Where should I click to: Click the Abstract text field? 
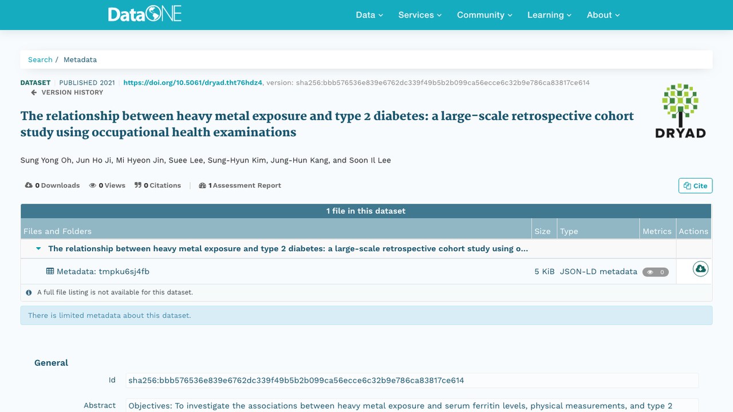(412, 405)
